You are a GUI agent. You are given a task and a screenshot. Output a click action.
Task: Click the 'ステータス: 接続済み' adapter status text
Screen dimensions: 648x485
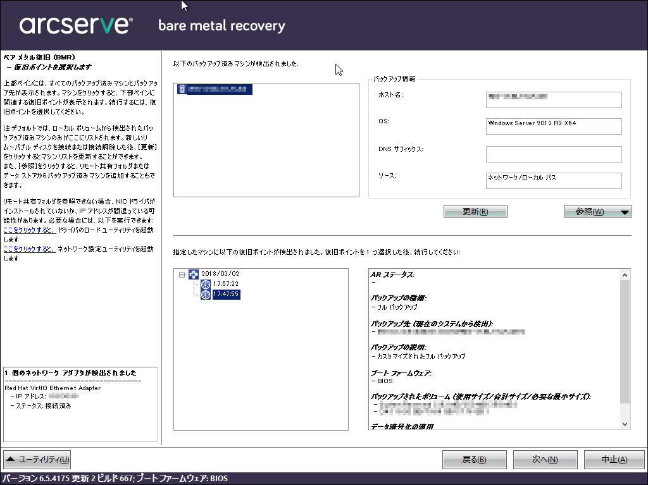pos(44,406)
